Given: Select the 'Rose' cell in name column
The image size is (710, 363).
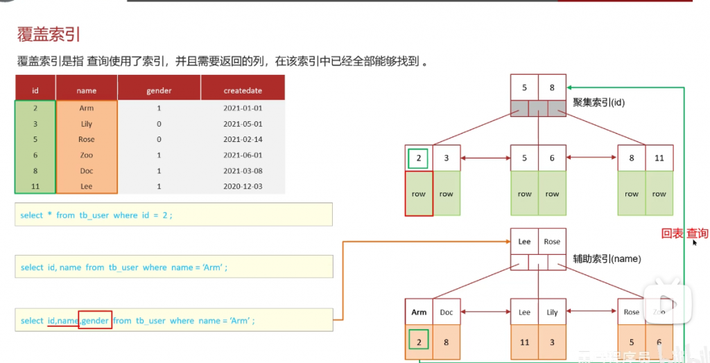Looking at the screenshot, I should pyautogui.click(x=87, y=139).
